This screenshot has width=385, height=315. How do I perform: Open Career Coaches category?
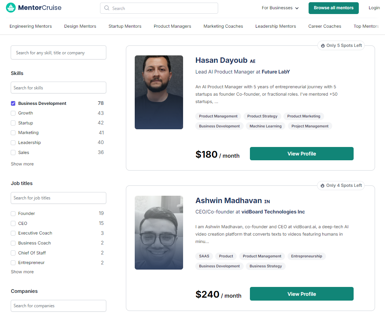(324, 26)
